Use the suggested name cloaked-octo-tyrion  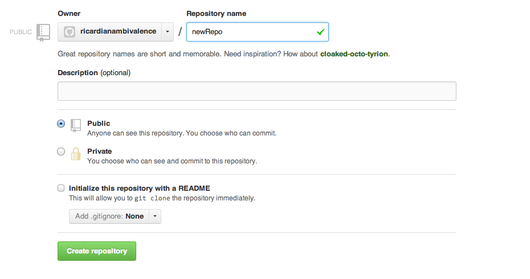(354, 54)
